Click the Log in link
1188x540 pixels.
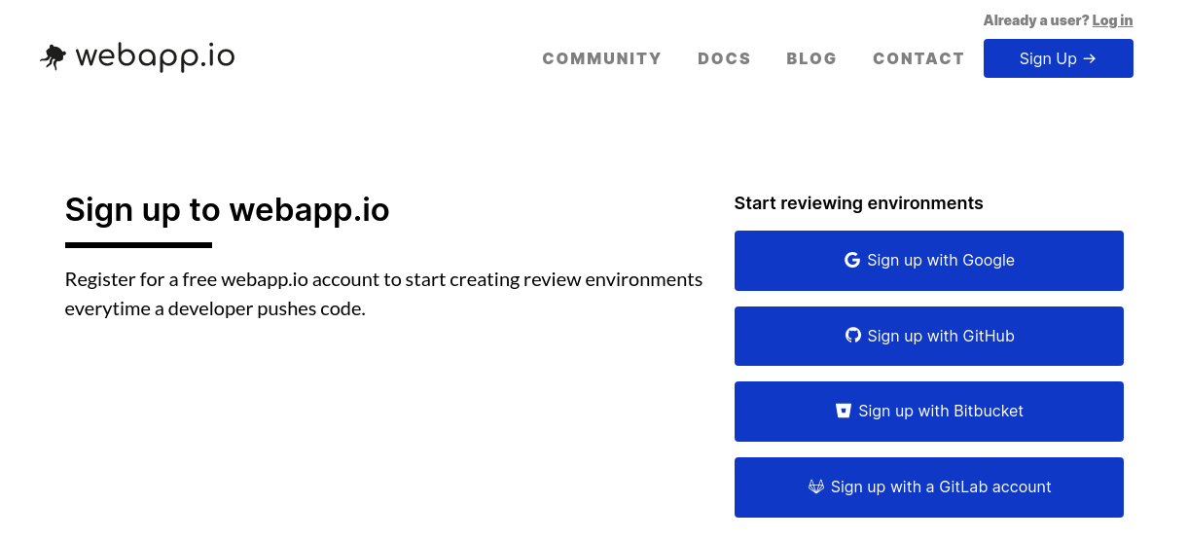point(1112,20)
